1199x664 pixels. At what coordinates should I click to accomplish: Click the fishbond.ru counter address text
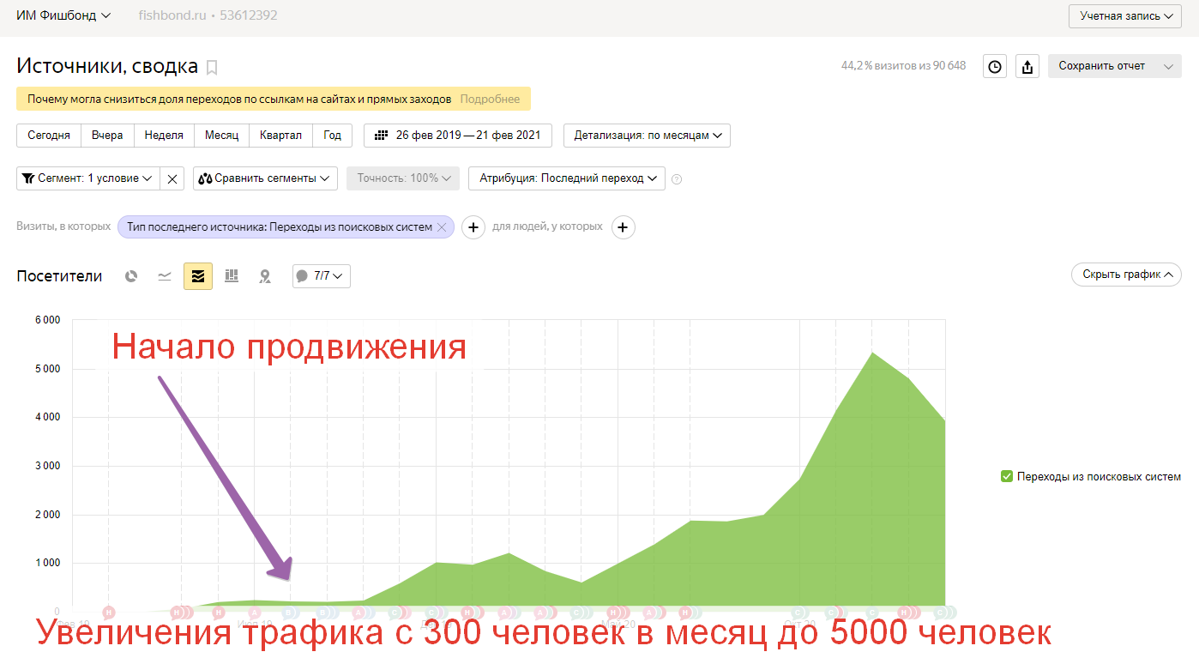pos(172,15)
